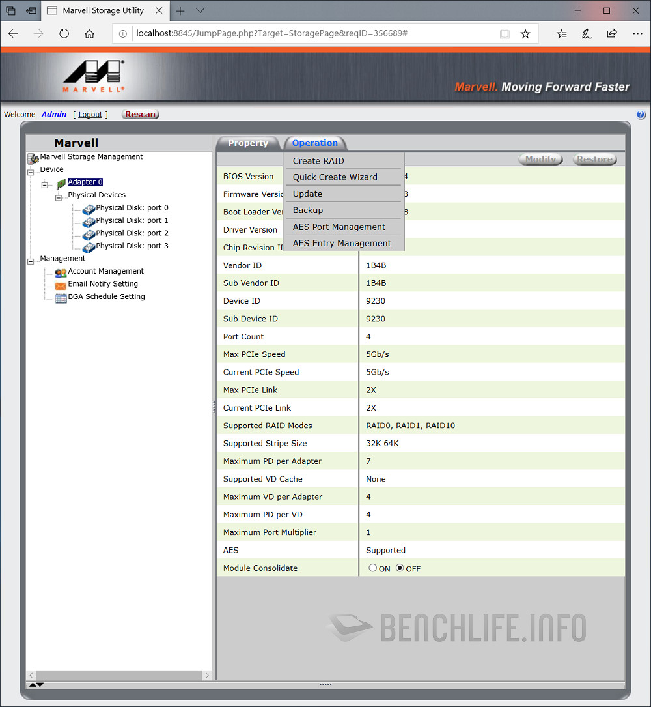
Task: Click the blue help question mark icon
Action: click(641, 115)
